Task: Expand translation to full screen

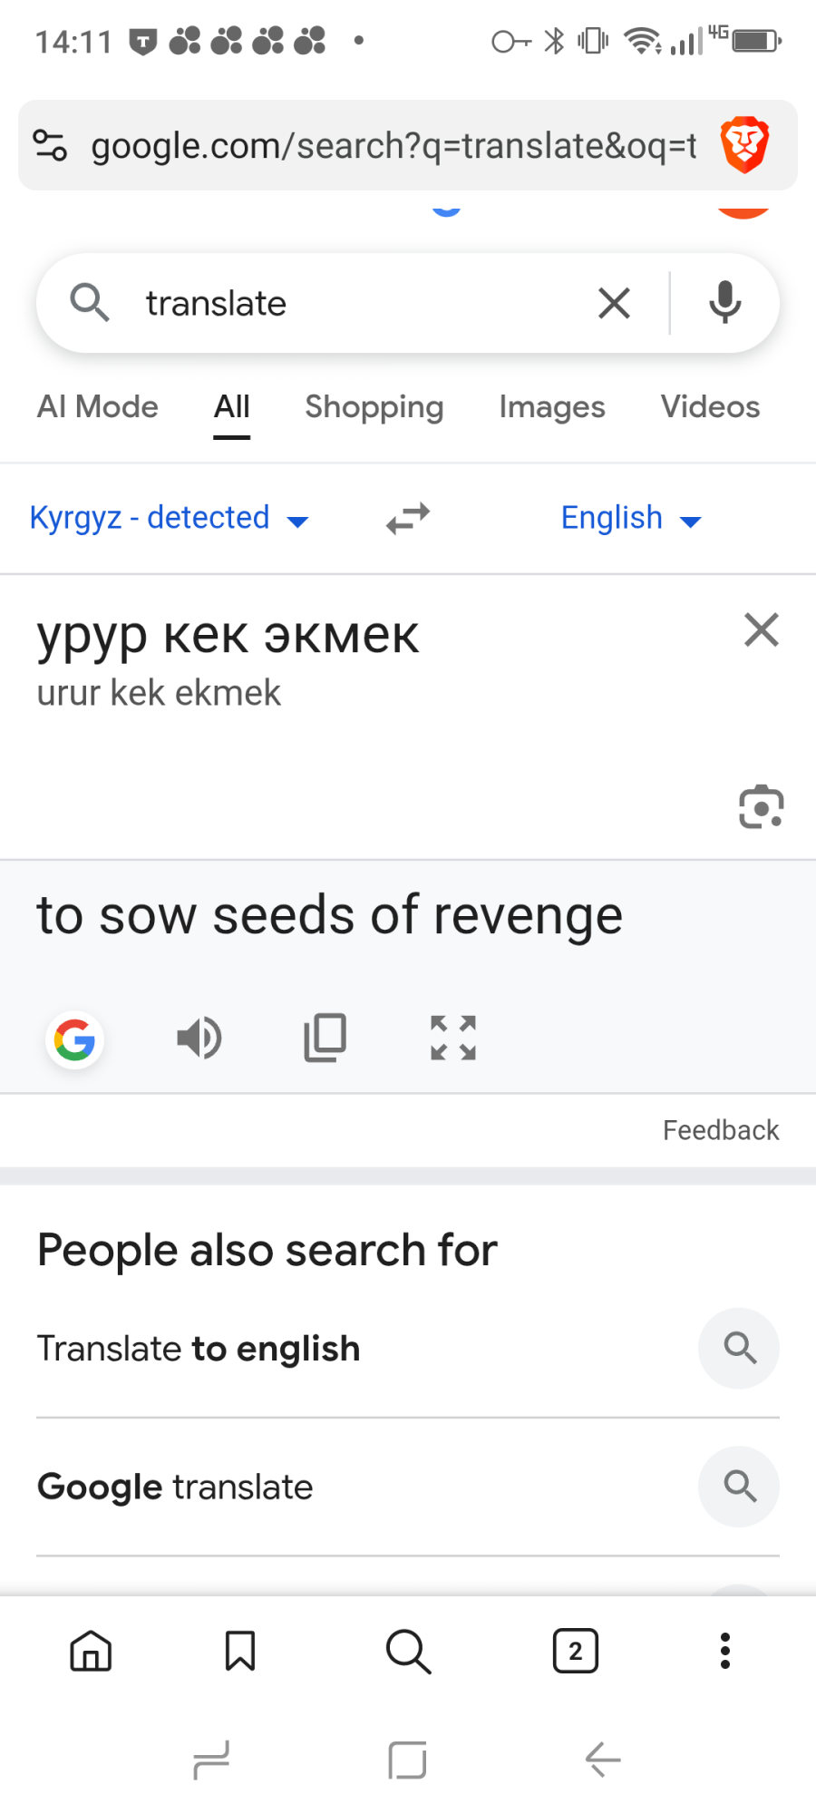Action: click(452, 1038)
